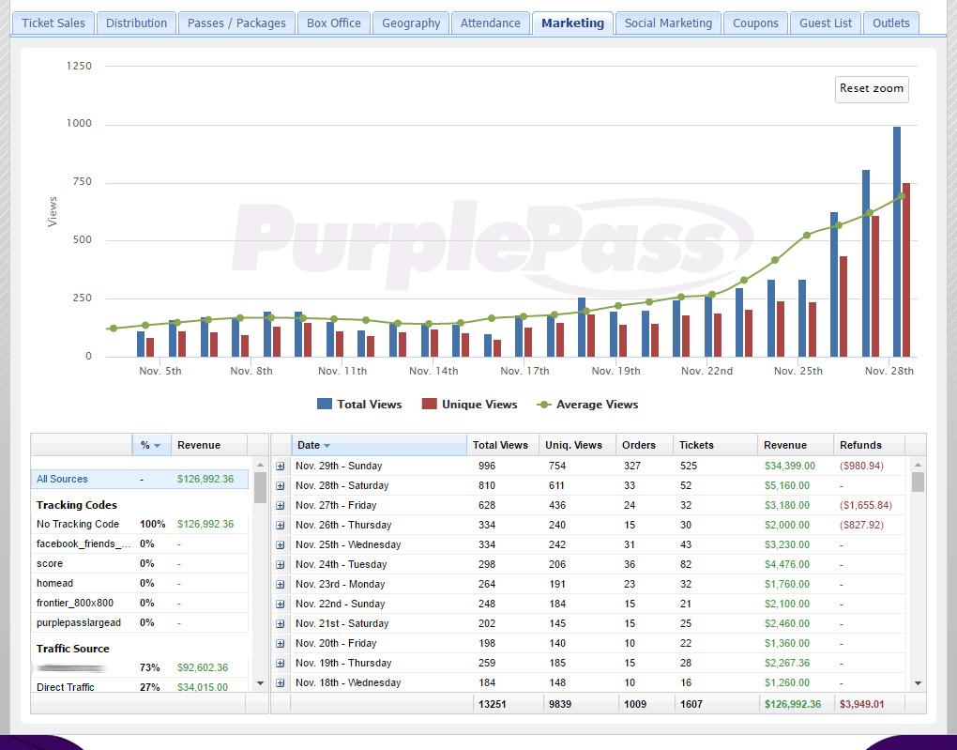The height and width of the screenshot is (750, 957).
Task: Select the frontier_800x800 tracking code
Action: pyautogui.click(x=140, y=603)
